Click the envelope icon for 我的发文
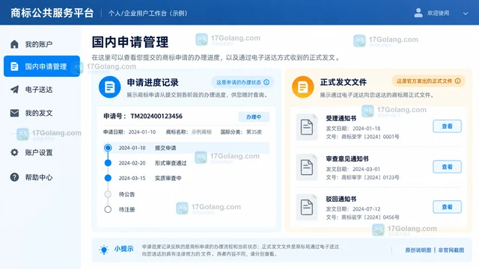Screen dimensions: 479x269 pos(14,113)
